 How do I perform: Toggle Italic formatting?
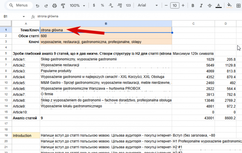point(201,6)
